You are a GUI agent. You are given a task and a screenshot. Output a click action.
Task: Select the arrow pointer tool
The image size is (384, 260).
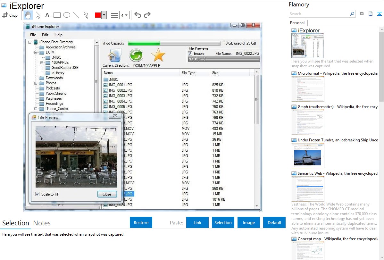coord(38,15)
